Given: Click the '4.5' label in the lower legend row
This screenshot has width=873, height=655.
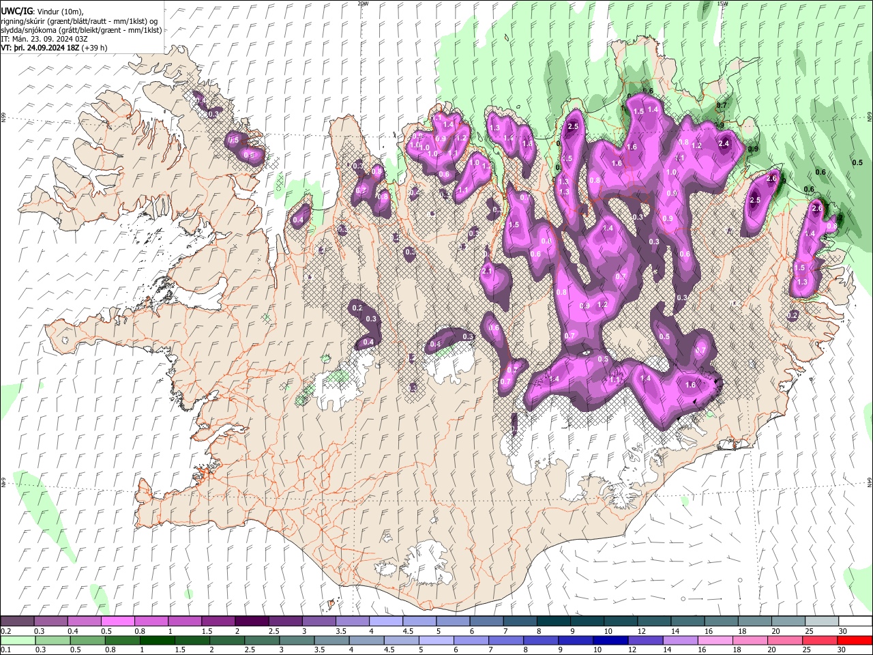Looking at the screenshot, I should pyautogui.click(x=389, y=650).
